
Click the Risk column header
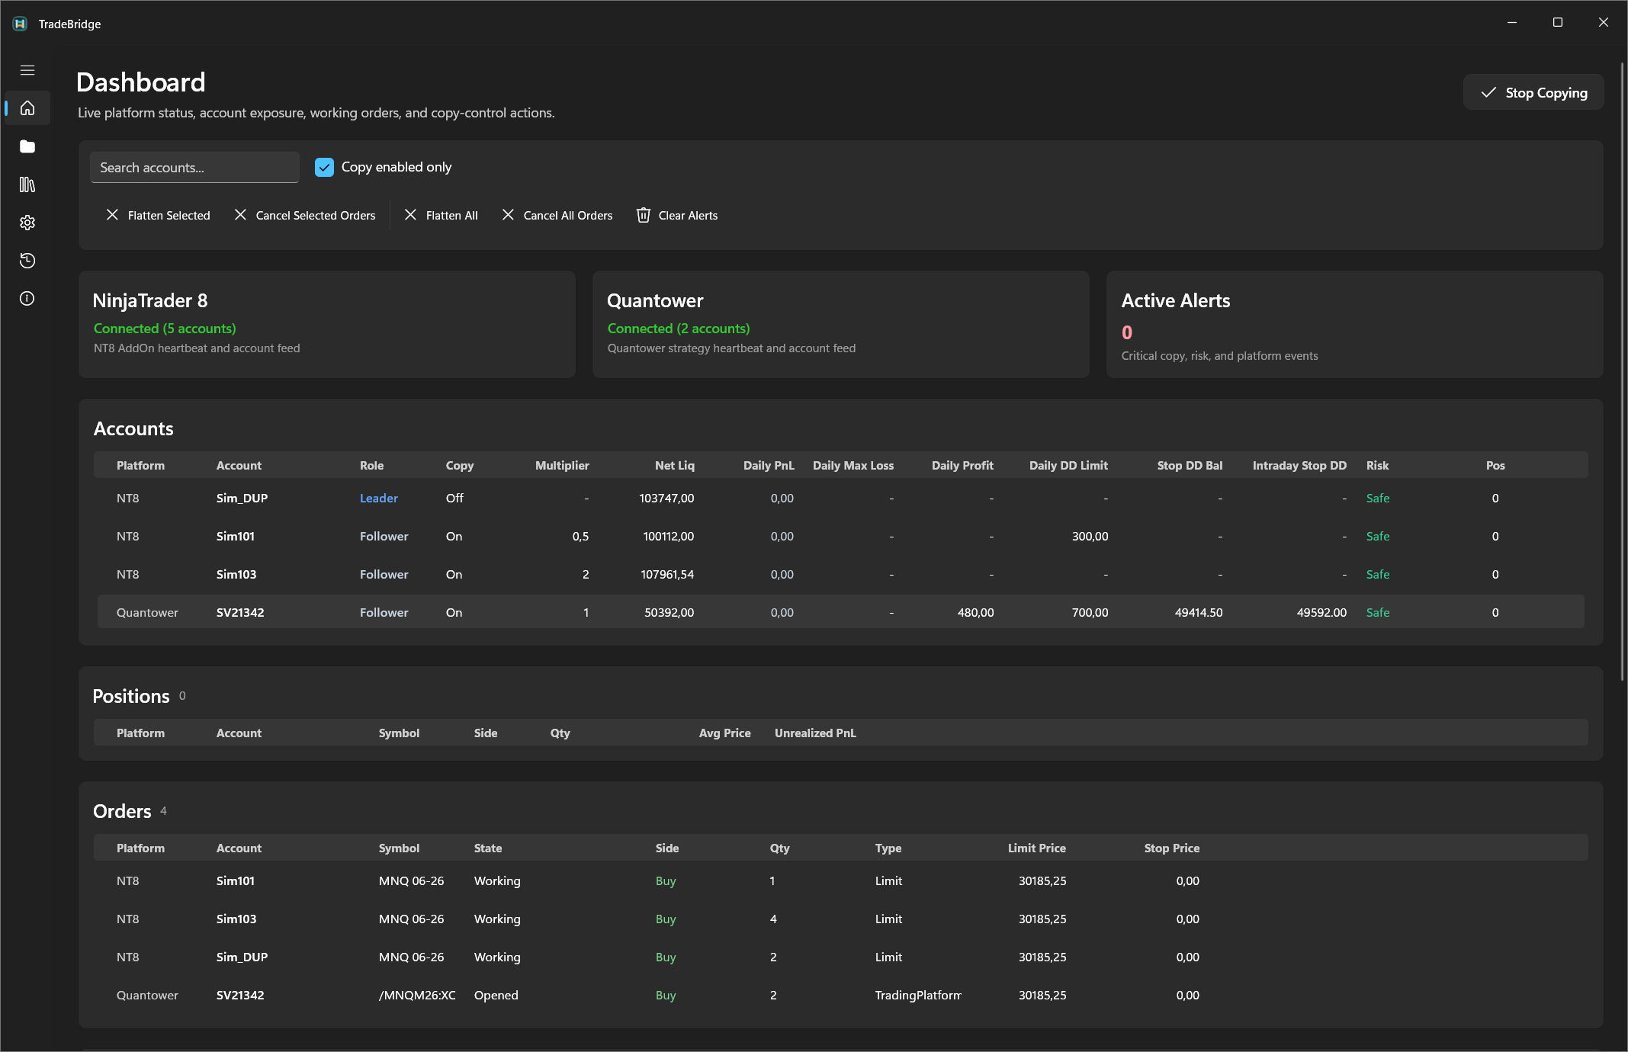(x=1377, y=465)
